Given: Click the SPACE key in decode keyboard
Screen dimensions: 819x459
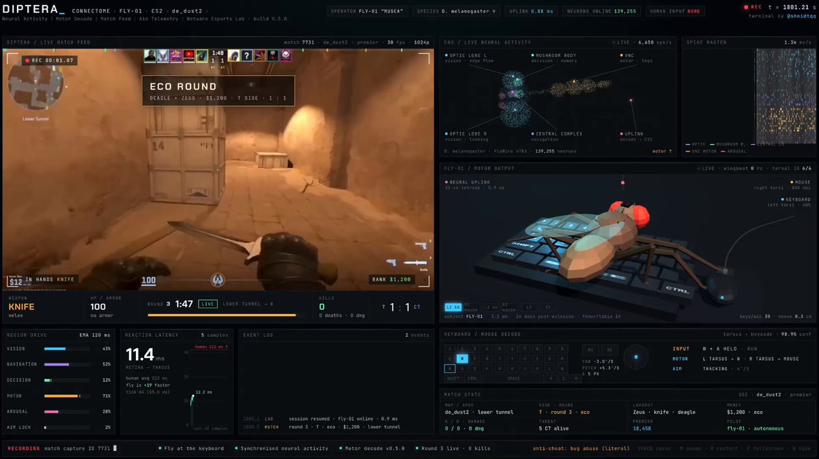Looking at the screenshot, I should 513,378.
